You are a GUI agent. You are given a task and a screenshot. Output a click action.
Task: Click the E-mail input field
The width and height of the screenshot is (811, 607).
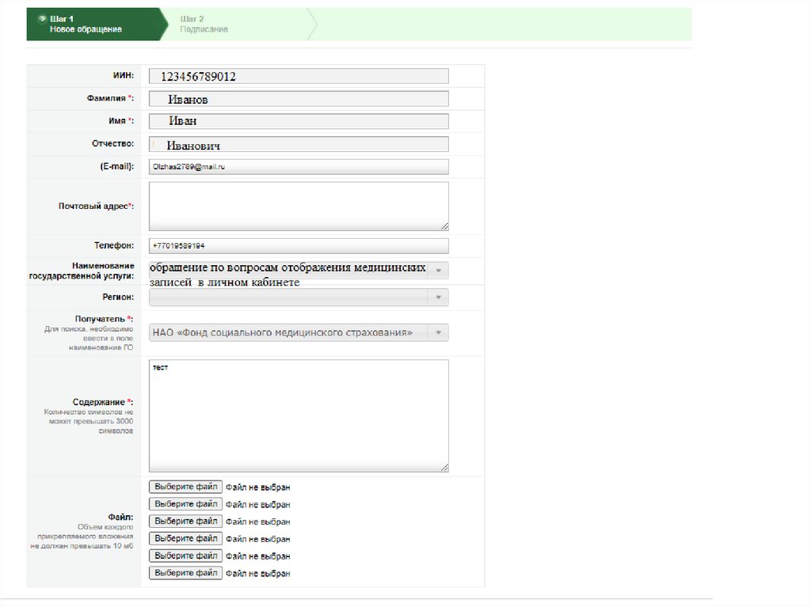click(x=299, y=166)
